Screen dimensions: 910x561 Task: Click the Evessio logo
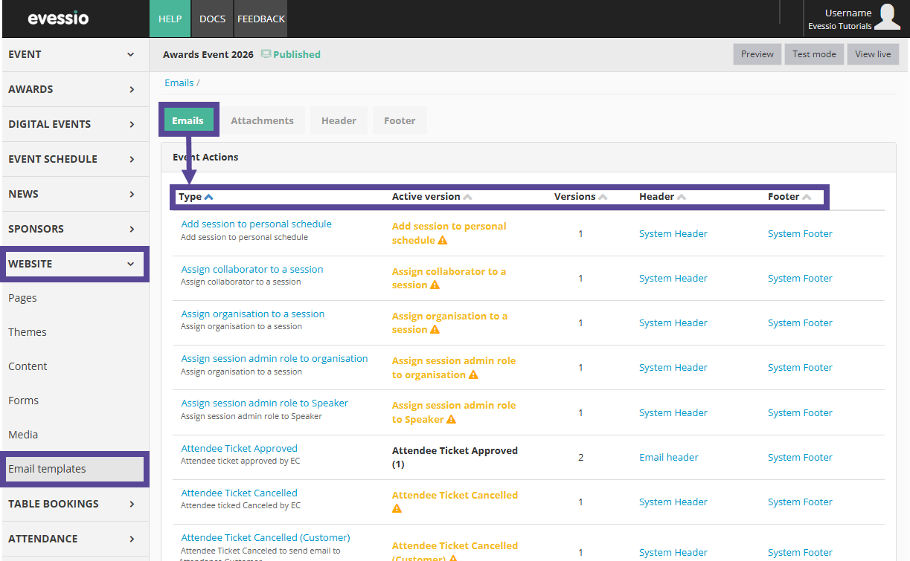point(58,19)
